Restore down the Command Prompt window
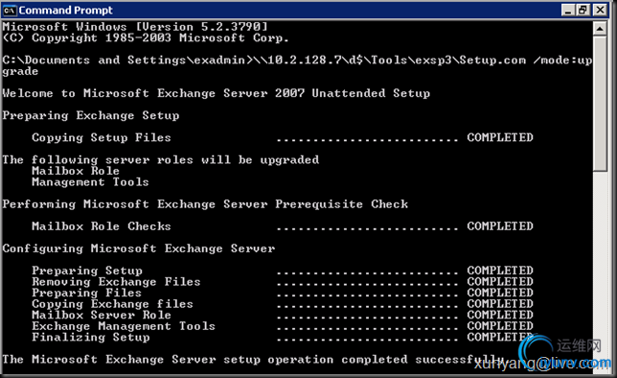 pyautogui.click(x=583, y=10)
